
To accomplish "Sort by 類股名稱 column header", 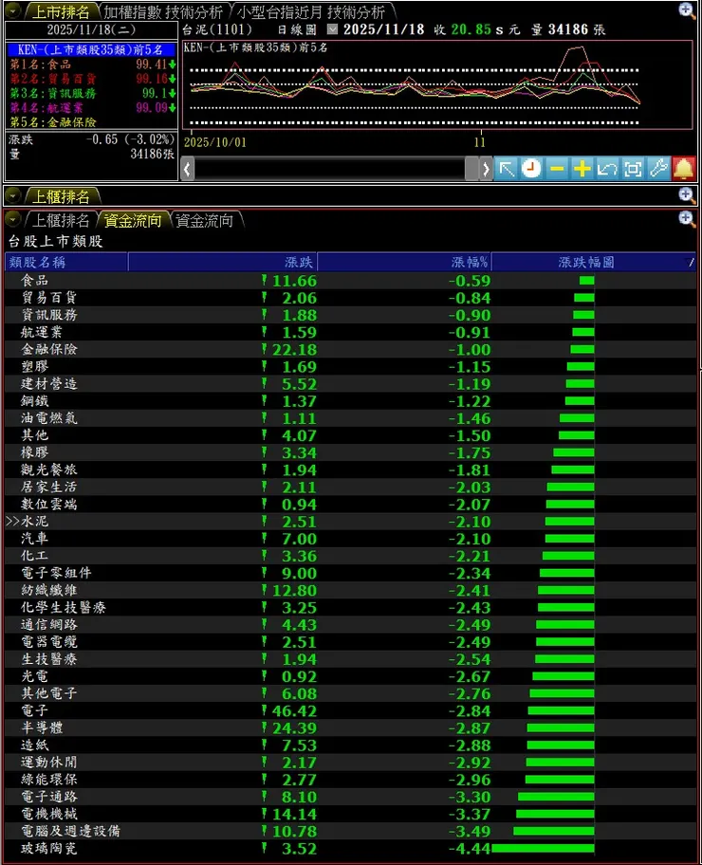I will pyautogui.click(x=66, y=262).
